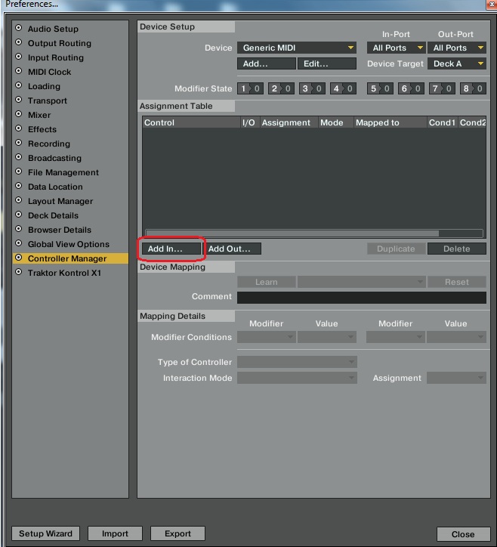This screenshot has width=497, height=547.
Task: Click the Add Out... button
Action: tap(232, 249)
